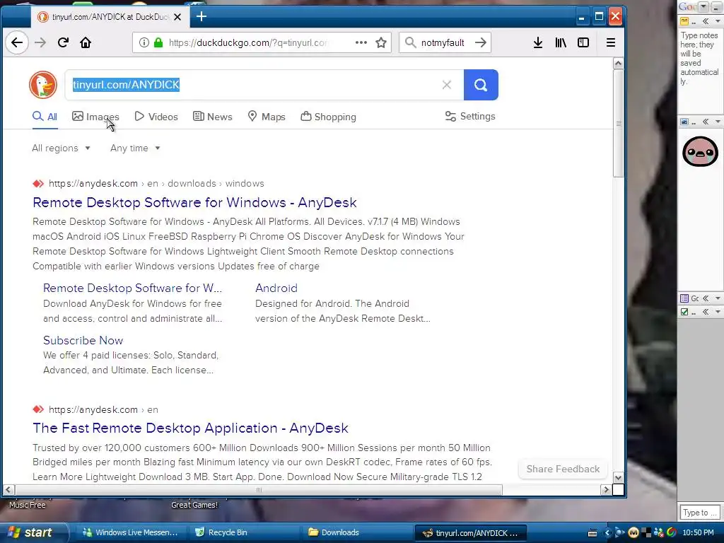Open the Subscribe Now sublink
The width and height of the screenshot is (724, 543).
tap(83, 340)
